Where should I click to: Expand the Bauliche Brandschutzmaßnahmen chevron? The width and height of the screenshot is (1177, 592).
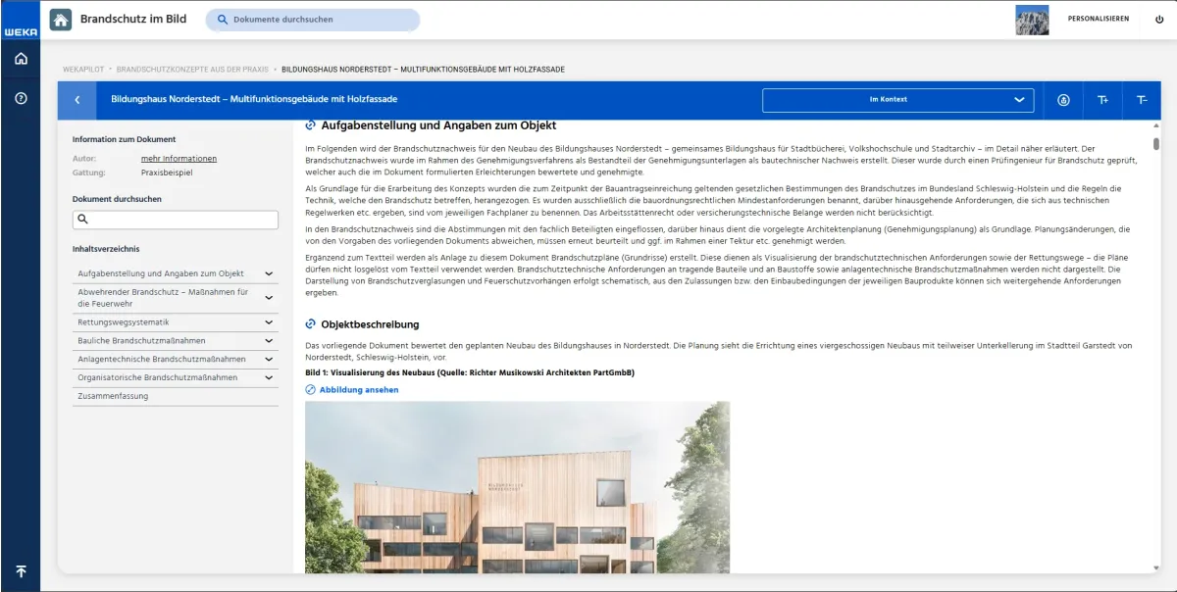(269, 340)
